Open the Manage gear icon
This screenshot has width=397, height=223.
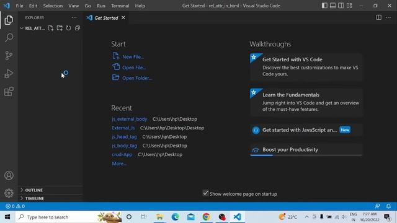(x=9, y=193)
